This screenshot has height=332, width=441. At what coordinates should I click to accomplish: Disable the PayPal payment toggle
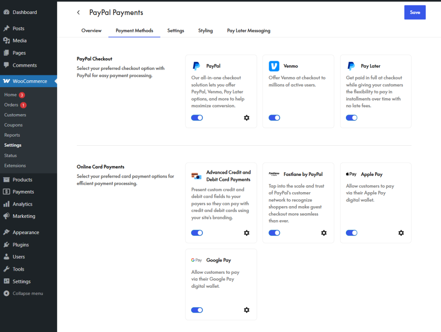(x=197, y=118)
